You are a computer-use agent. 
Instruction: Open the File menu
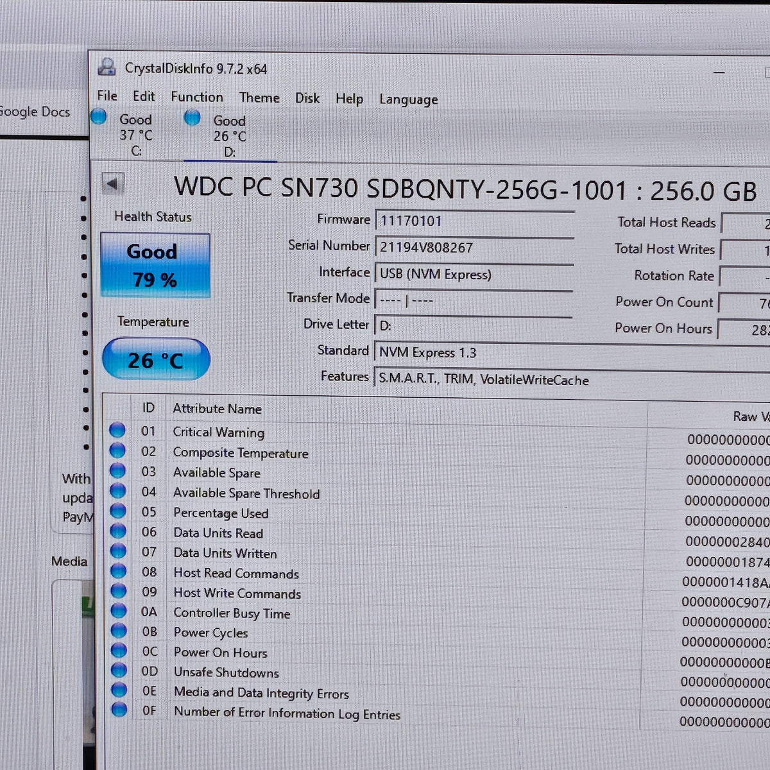(x=107, y=96)
